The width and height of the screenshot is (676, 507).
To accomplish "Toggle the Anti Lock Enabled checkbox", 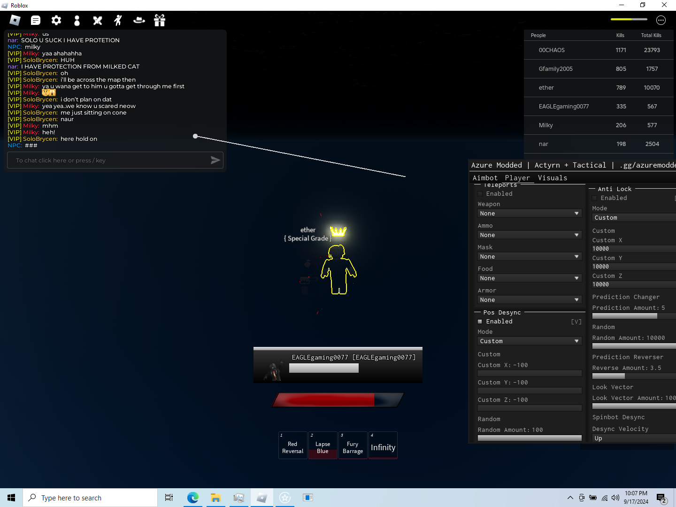I will click(594, 198).
